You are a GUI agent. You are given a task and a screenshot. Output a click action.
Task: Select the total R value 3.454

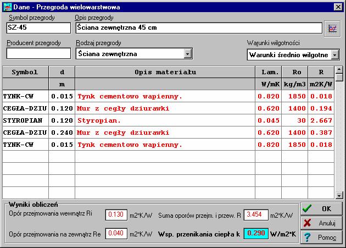point(256,215)
